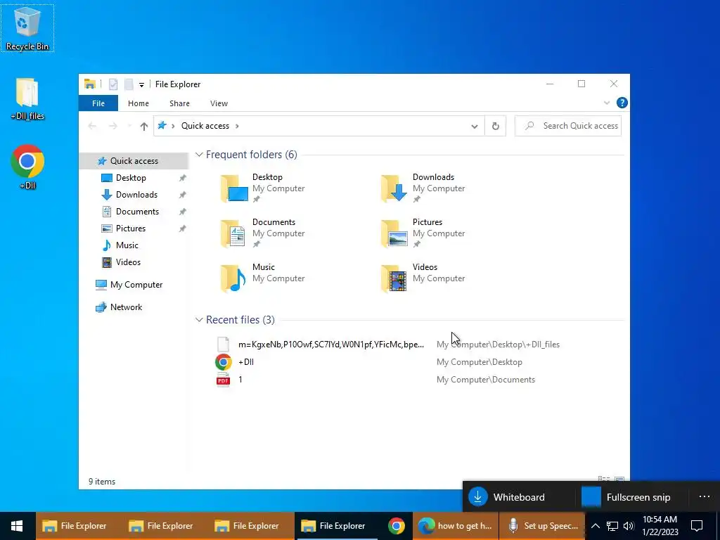Select the +Dll Chrome shortcut on desktop
Image resolution: width=720 pixels, height=540 pixels.
pos(27,167)
